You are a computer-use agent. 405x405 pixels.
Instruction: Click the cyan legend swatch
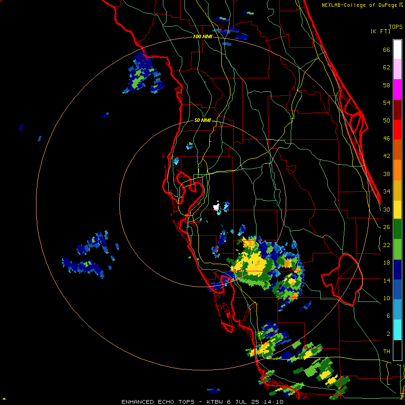[397, 330]
